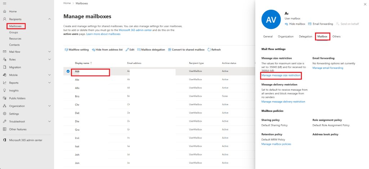
Task: Expand the Mail flow section
Action: pyautogui.click(x=49, y=52)
